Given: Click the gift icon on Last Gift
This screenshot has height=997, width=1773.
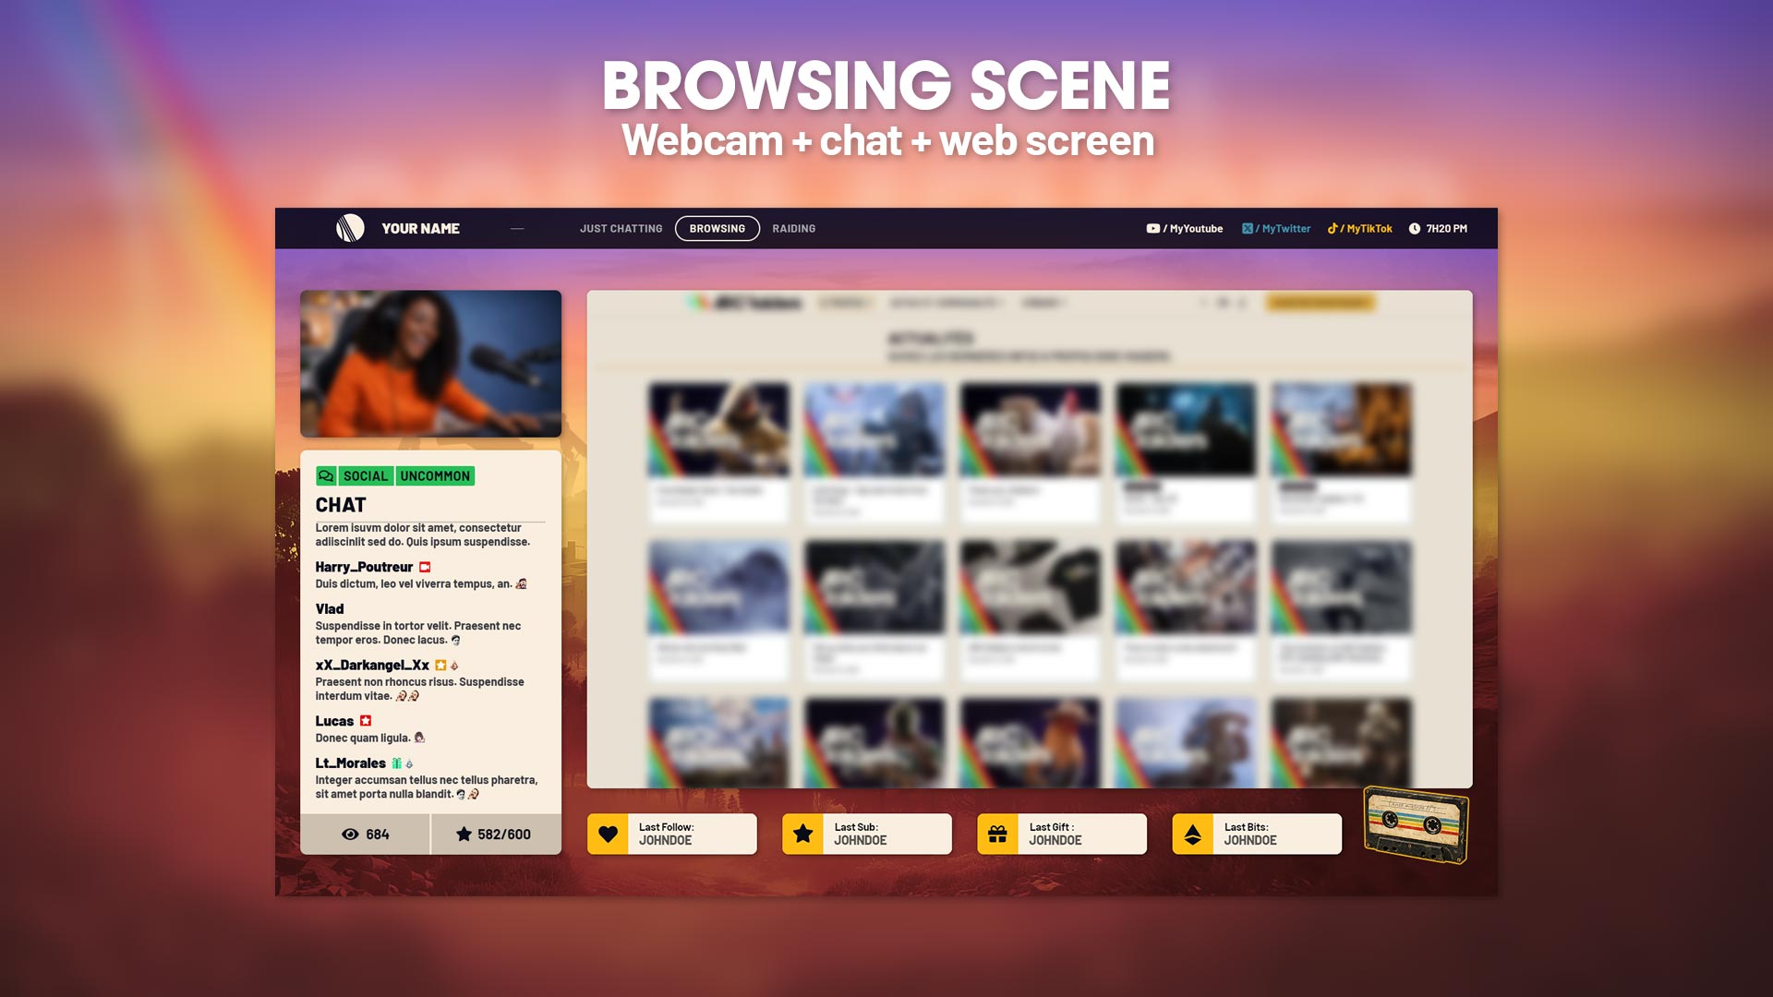Looking at the screenshot, I should [x=997, y=835].
